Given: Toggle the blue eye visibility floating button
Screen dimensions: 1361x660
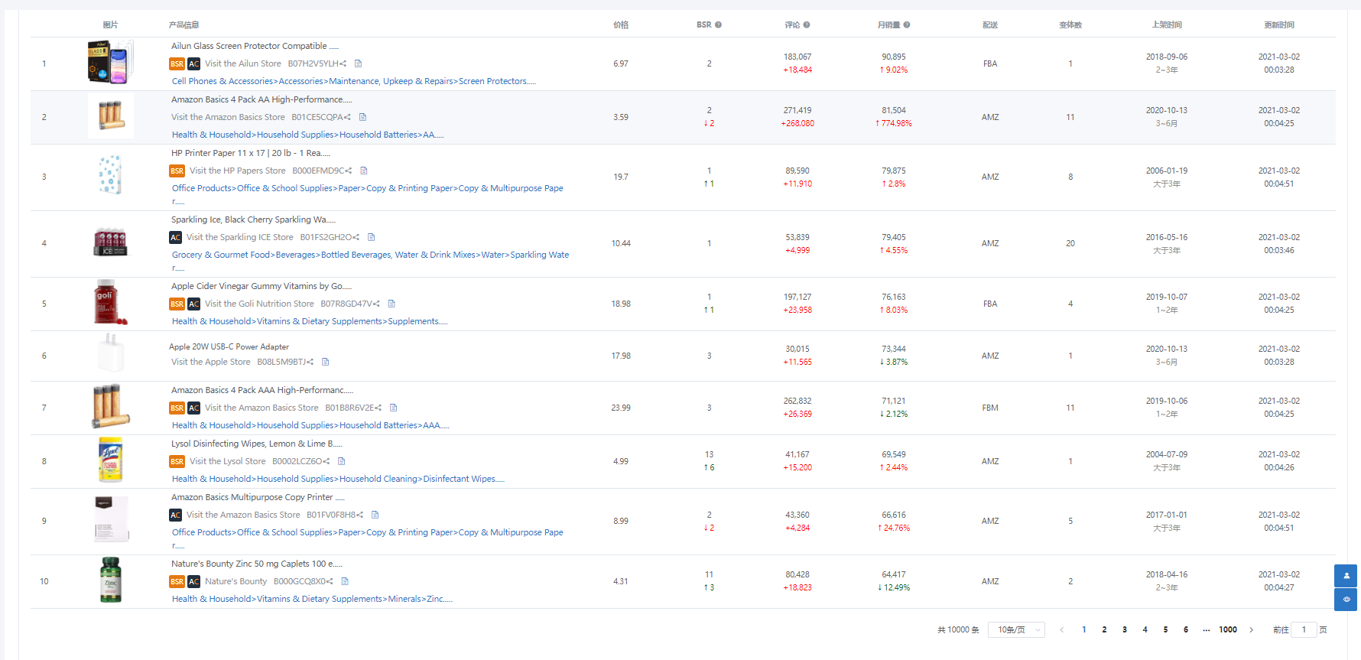Looking at the screenshot, I should [x=1346, y=600].
